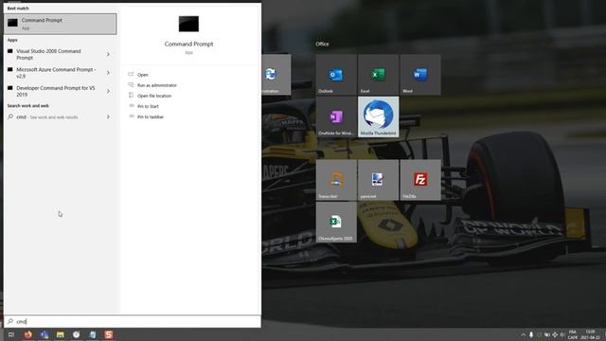Open the OneNote for Windows tile
The image size is (606, 341).
pos(336,117)
